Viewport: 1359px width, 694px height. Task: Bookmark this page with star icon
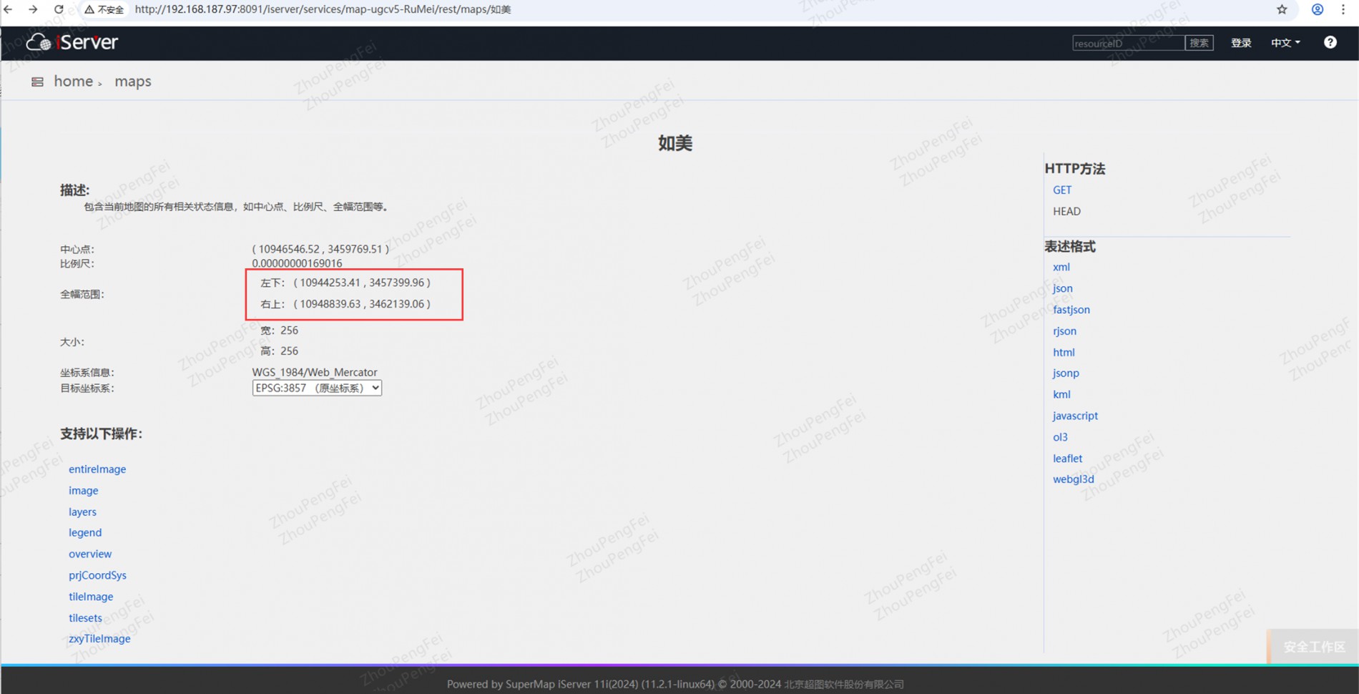tap(1282, 9)
